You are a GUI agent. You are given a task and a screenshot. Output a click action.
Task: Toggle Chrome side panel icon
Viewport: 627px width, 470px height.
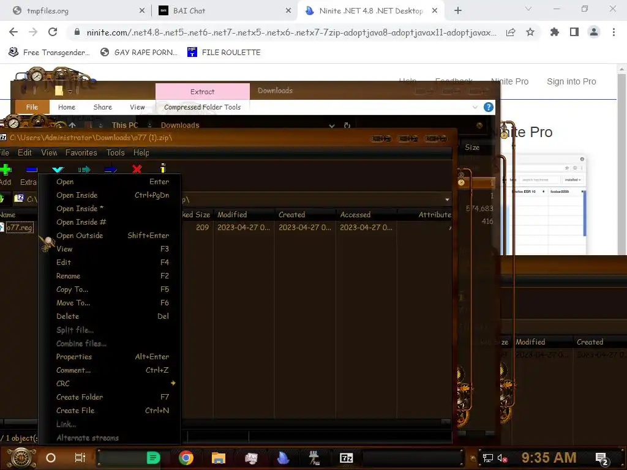[x=574, y=32]
